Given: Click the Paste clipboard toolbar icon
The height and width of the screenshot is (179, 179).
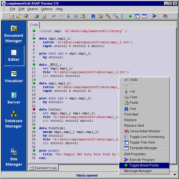Looking at the screenshot, I should click(83, 16).
